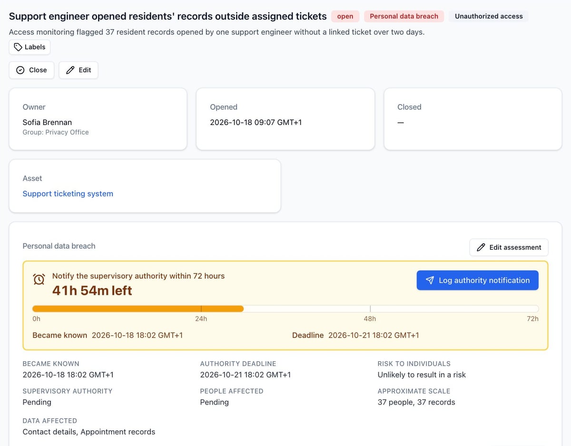Viewport: 571px width, 446px height.
Task: Click the paper plane icon on Log authority notification
Action: (x=430, y=280)
